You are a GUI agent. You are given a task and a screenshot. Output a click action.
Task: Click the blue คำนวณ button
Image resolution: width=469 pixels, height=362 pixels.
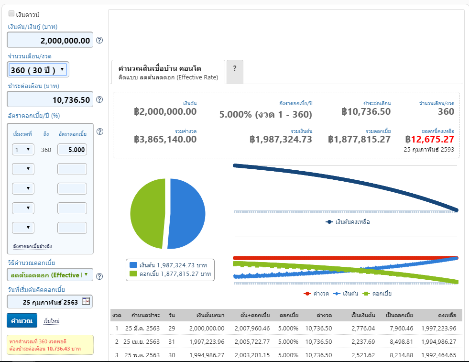[x=22, y=320]
